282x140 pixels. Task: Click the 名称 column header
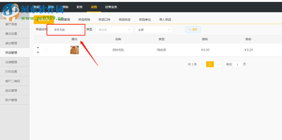click(x=118, y=39)
